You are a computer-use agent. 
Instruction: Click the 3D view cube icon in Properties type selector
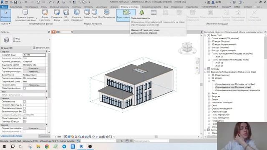pos(6,40)
